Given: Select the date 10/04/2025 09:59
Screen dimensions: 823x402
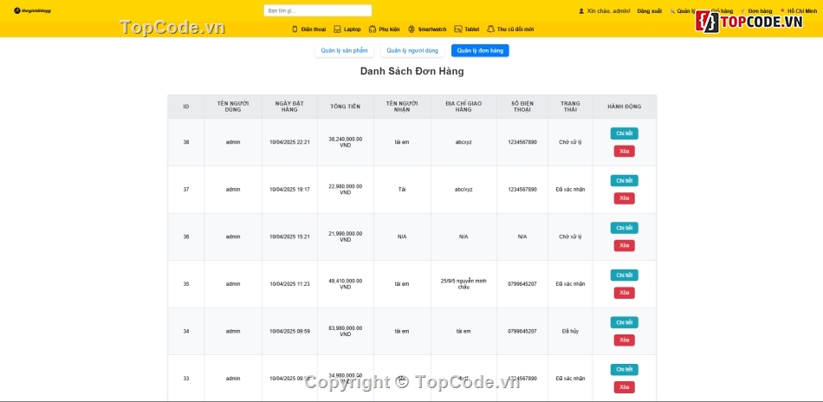Looking at the screenshot, I should [x=289, y=331].
